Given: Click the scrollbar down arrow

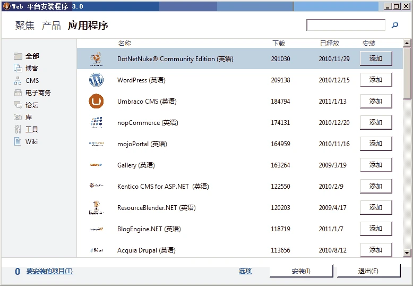Looking at the screenshot, I should pyautogui.click(x=407, y=253).
